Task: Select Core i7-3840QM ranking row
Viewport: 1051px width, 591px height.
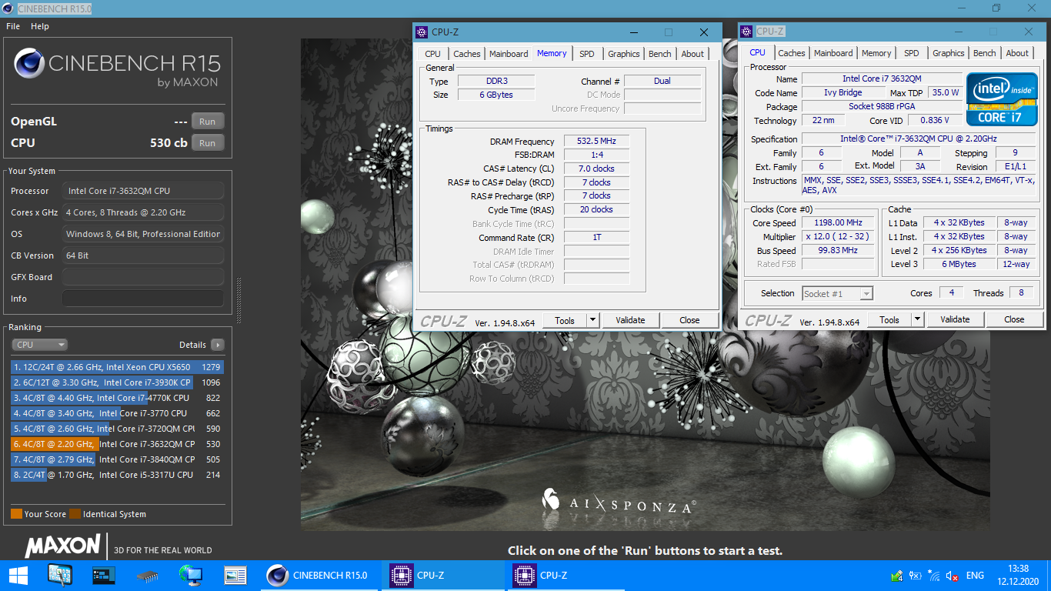Action: [x=117, y=459]
